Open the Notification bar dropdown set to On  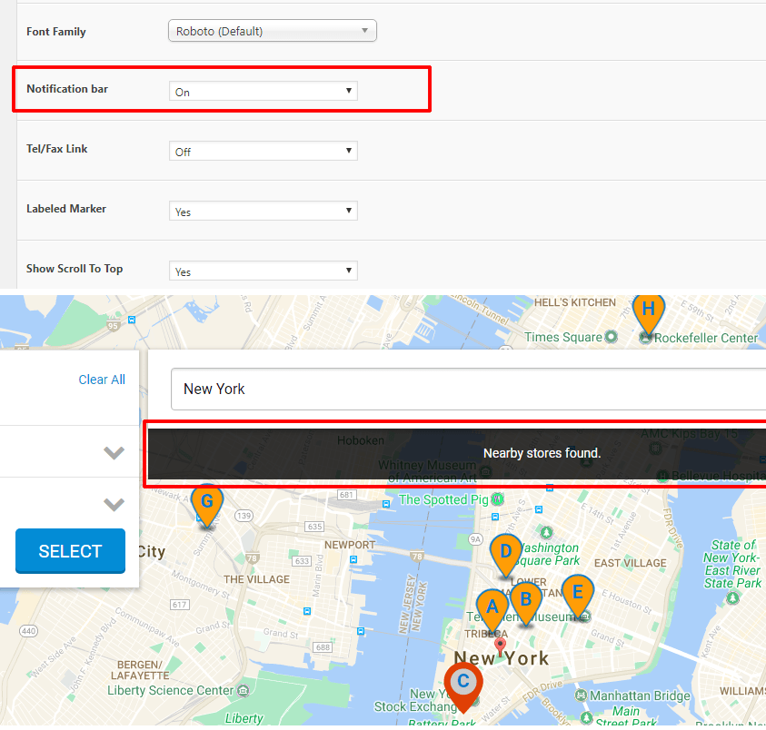coord(263,91)
